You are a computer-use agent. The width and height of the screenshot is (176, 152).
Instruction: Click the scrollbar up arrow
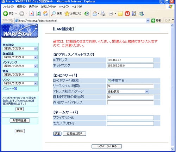tap(172, 25)
